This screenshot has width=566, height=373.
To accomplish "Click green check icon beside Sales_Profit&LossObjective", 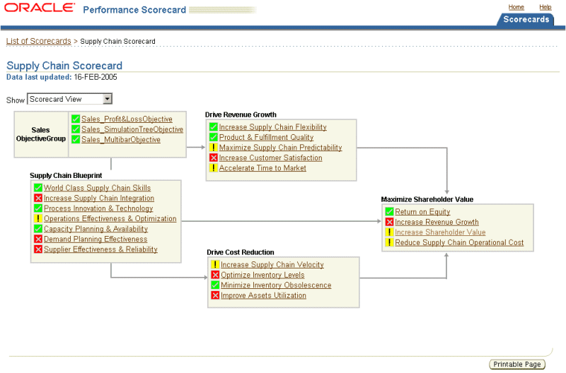I will [76, 119].
